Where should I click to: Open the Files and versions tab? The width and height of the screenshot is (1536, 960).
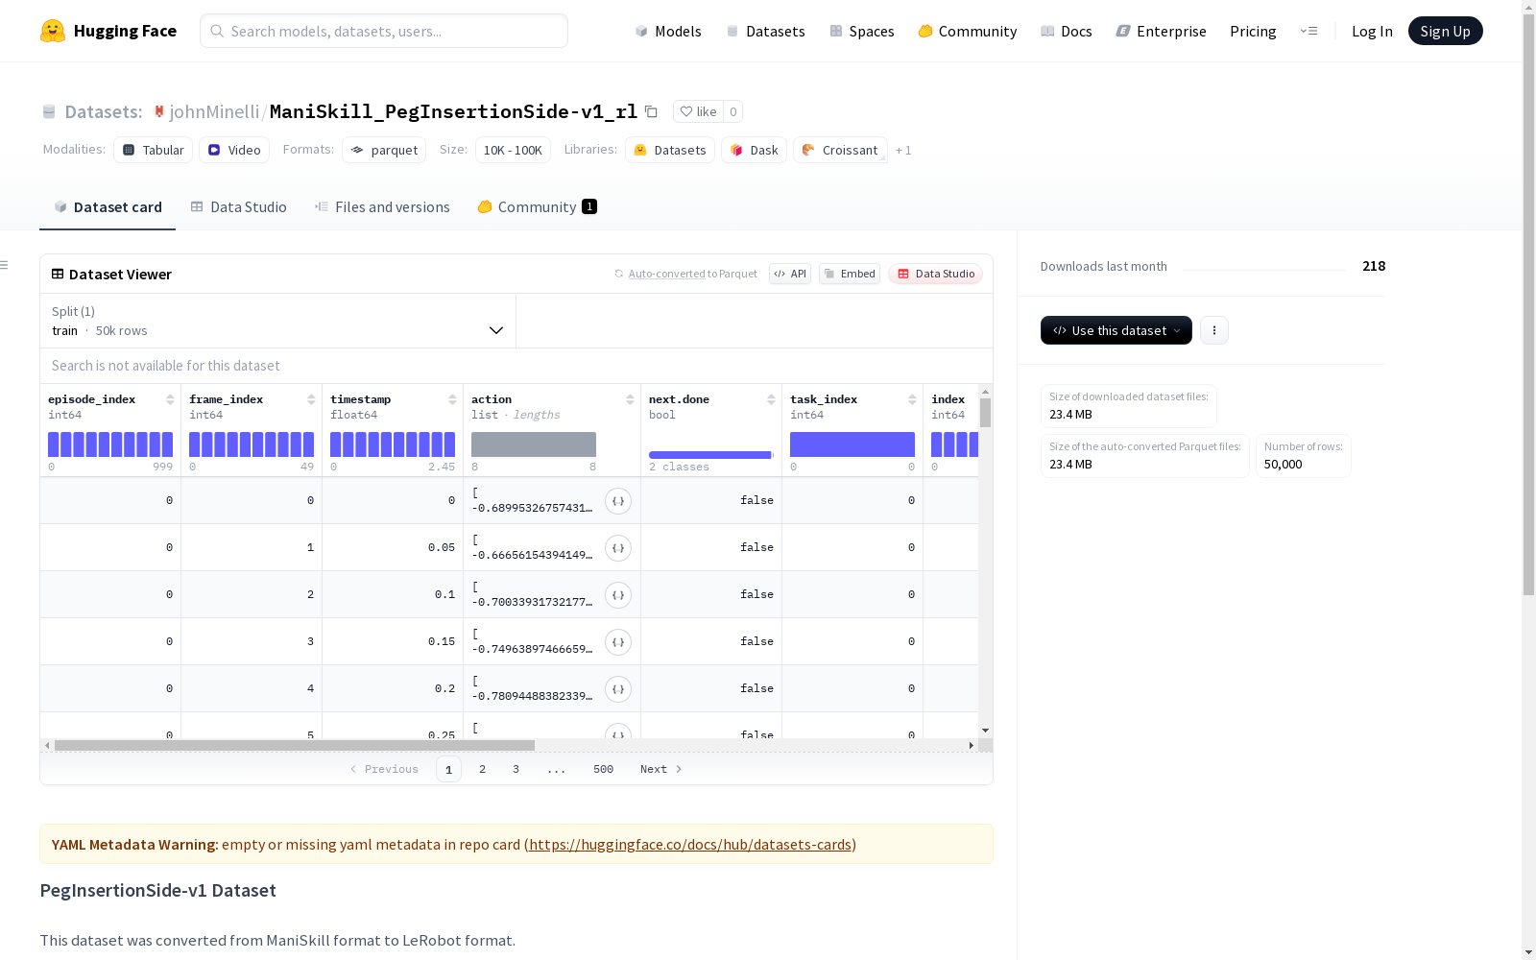(382, 207)
